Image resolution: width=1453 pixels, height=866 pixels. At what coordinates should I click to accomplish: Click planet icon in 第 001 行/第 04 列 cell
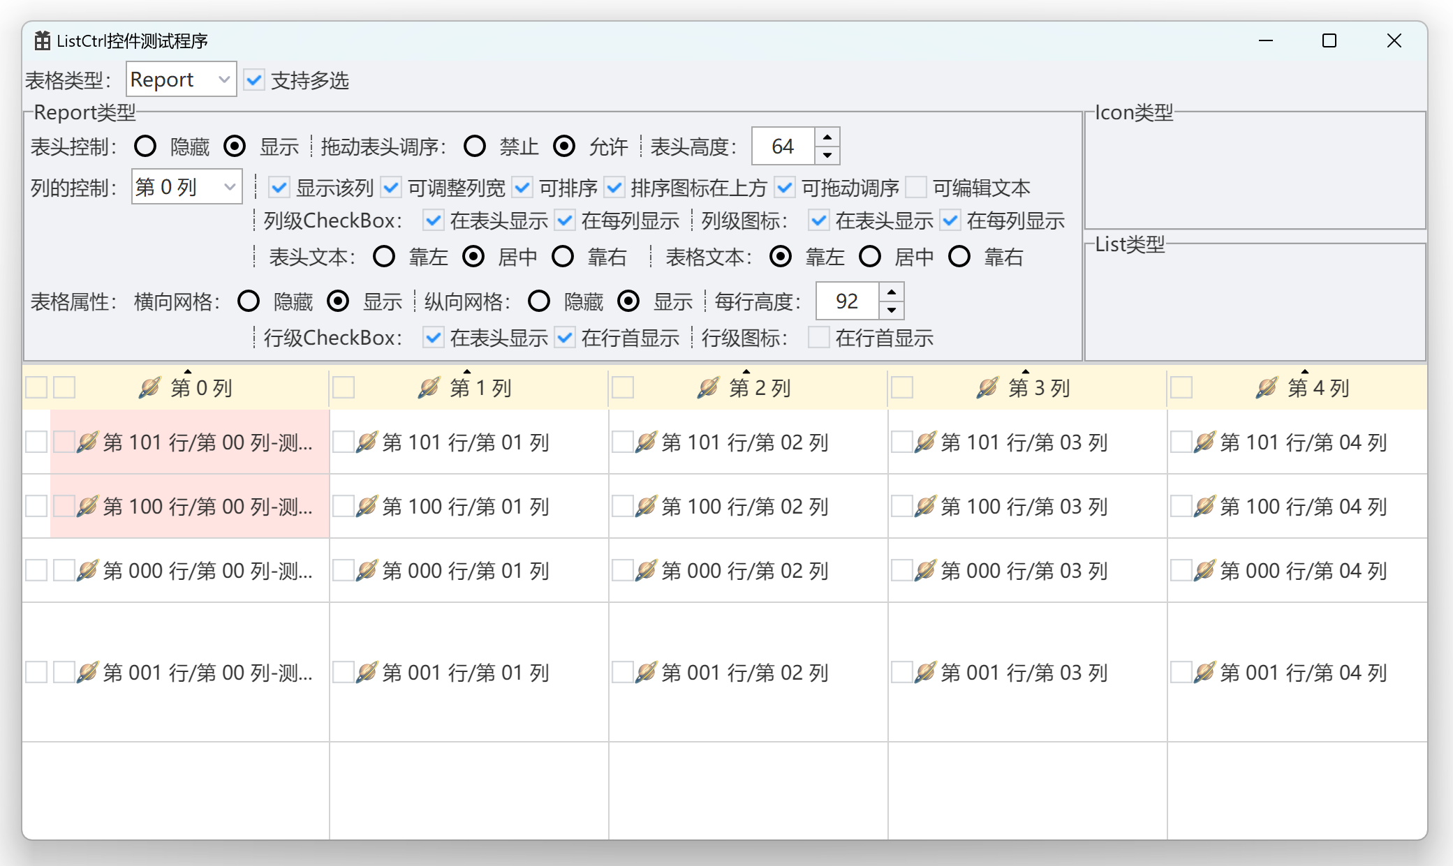[1204, 673]
